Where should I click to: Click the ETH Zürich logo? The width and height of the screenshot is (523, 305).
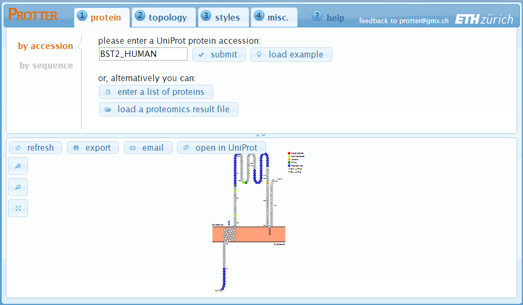[x=483, y=19]
